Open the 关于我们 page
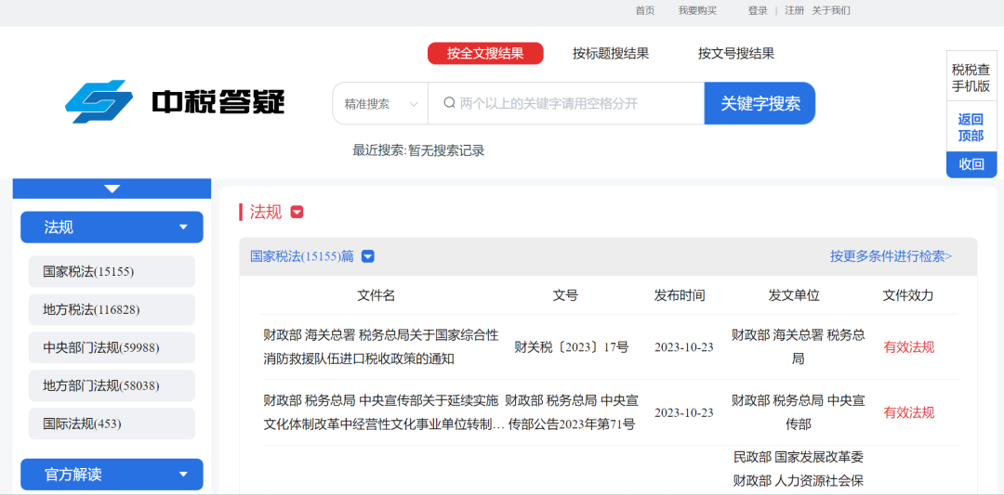1004x495 pixels. click(x=831, y=10)
